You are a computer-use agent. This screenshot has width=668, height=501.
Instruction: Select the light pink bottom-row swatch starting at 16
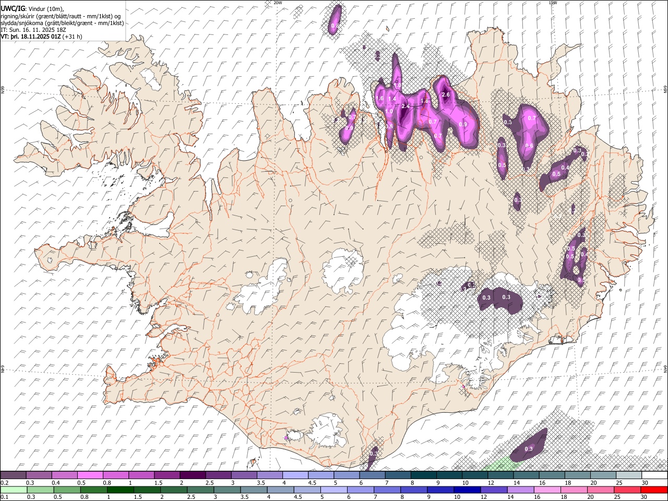click(x=547, y=490)
